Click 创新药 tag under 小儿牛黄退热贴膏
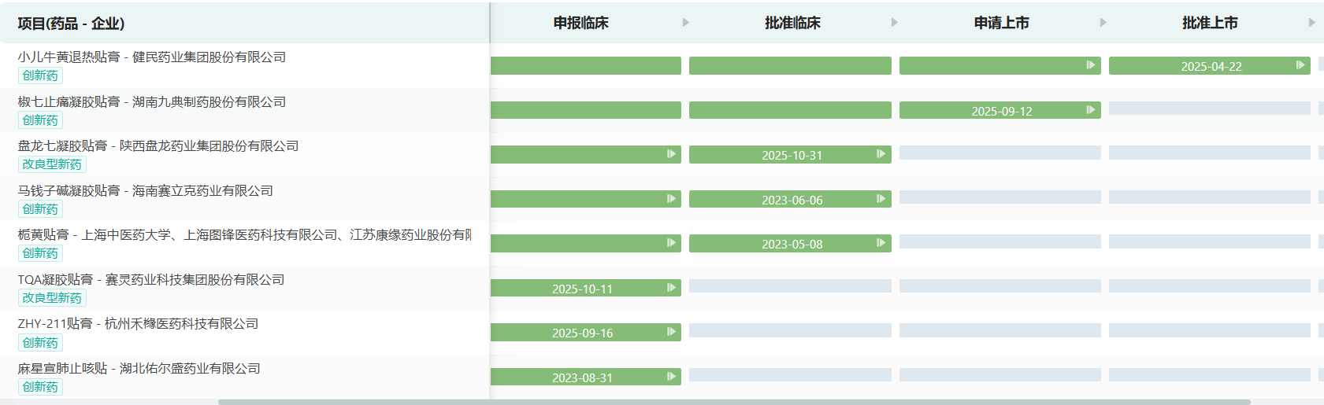This screenshot has height=405, width=1324. click(x=40, y=75)
